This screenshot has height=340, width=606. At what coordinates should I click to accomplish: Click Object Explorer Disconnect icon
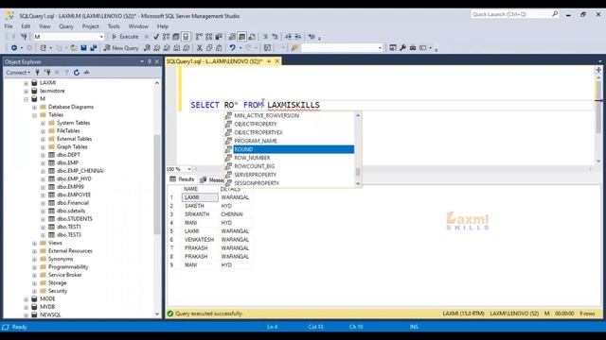pyautogui.click(x=47, y=73)
